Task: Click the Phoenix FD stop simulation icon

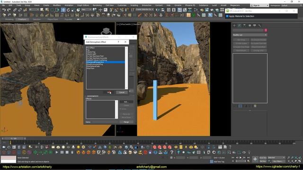Action: 67,152
